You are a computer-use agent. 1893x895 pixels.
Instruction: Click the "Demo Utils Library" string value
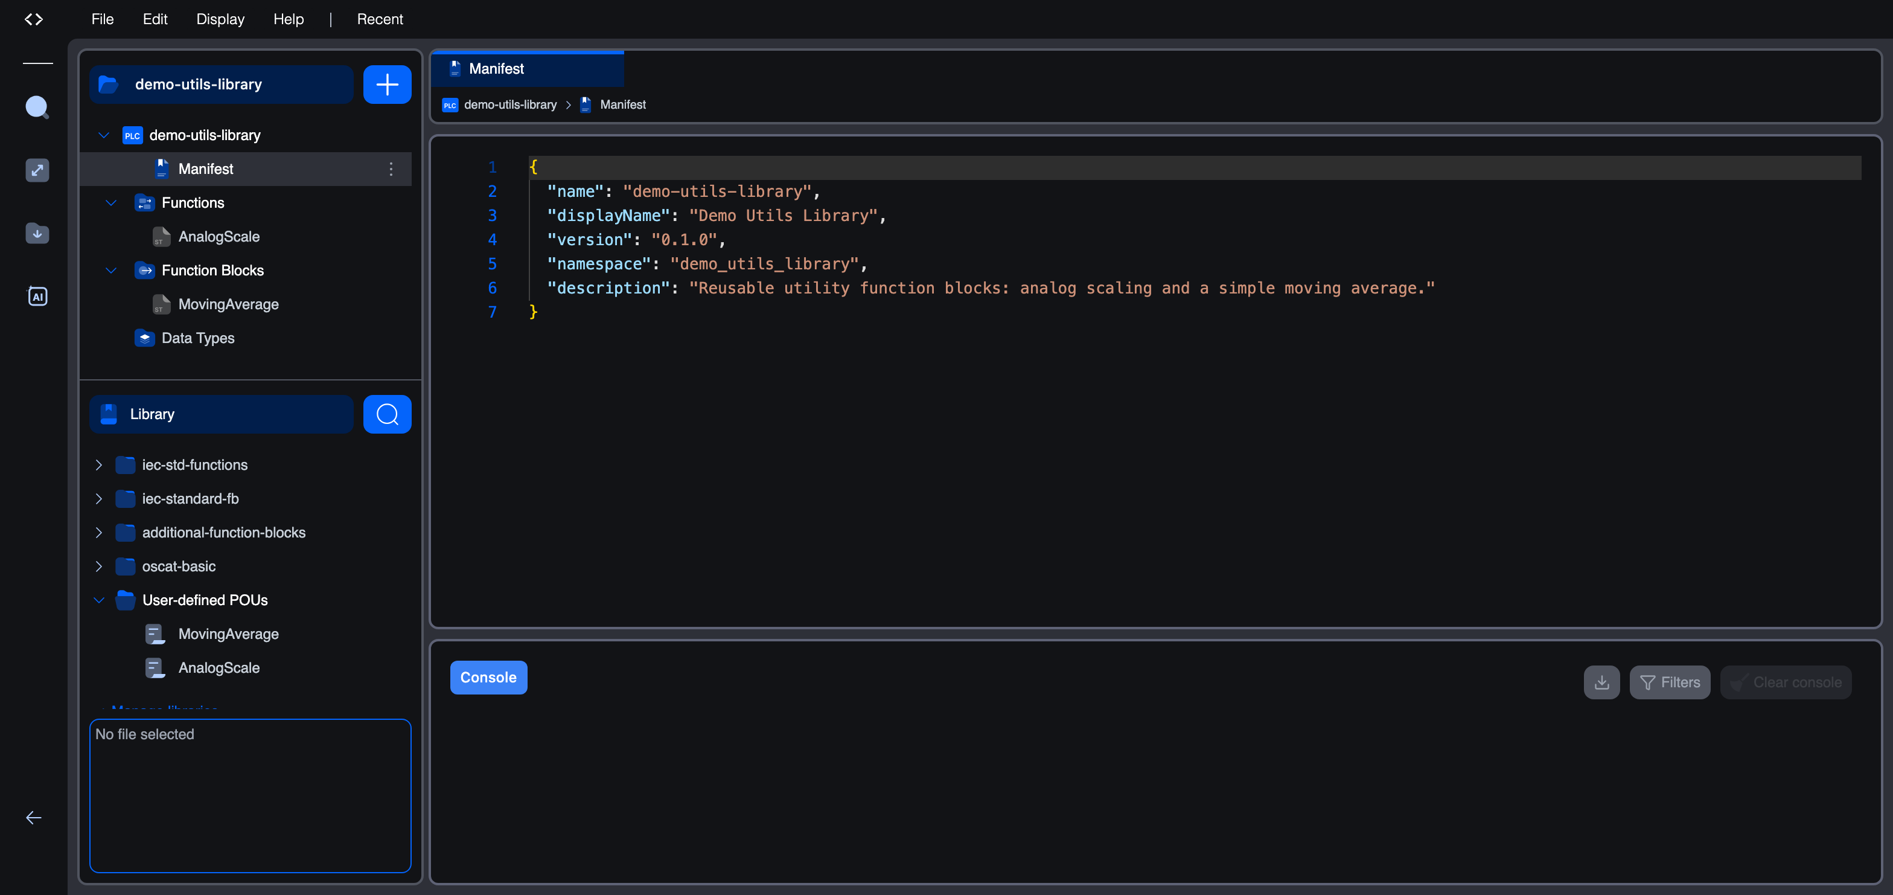point(784,216)
